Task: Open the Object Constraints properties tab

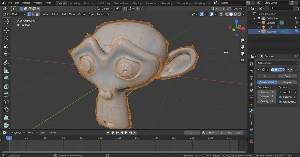Action: [251, 129]
